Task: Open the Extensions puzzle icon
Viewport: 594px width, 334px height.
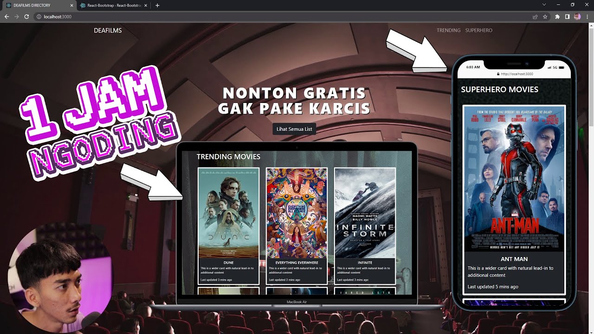Action: pos(557,17)
